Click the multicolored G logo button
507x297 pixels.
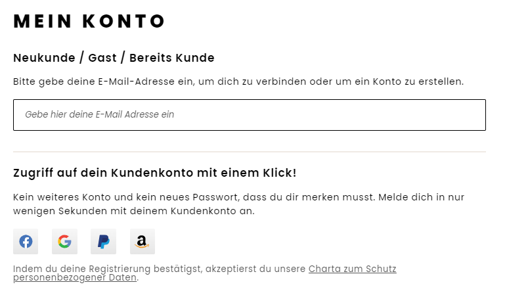tap(64, 241)
